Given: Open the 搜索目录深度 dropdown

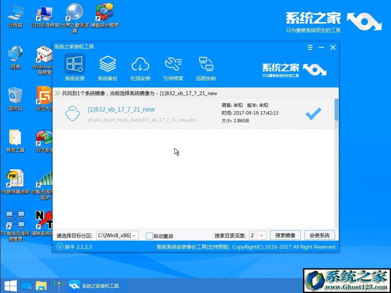Looking at the screenshot, I should pyautogui.click(x=257, y=235).
